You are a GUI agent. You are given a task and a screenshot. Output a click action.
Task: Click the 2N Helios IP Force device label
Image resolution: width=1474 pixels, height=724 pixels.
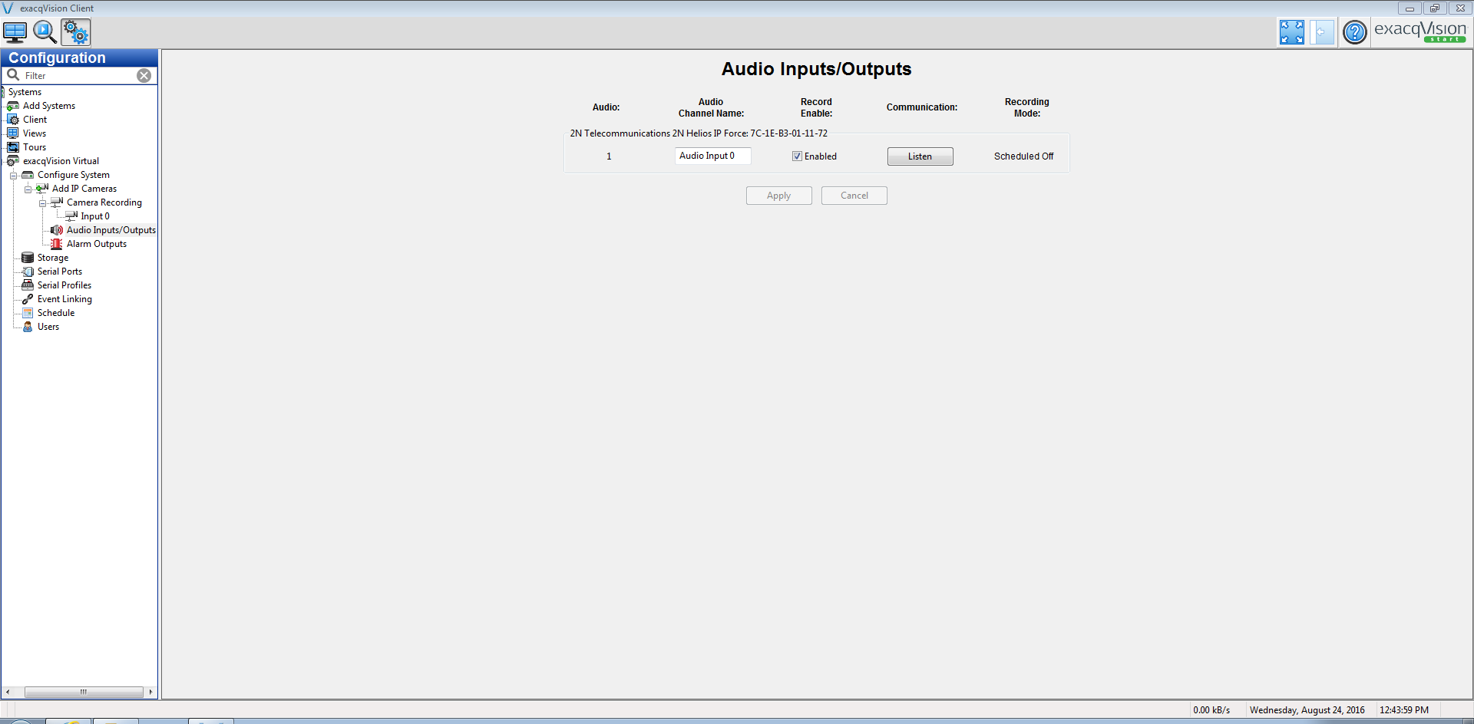click(699, 133)
